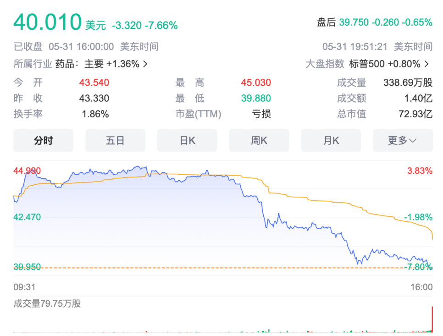Click the arrow after industry +1.36%
This screenshot has width=443, height=336.
(x=145, y=64)
